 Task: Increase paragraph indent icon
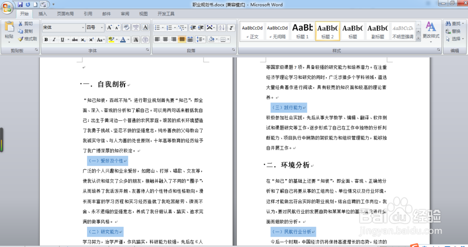[x=201, y=28]
